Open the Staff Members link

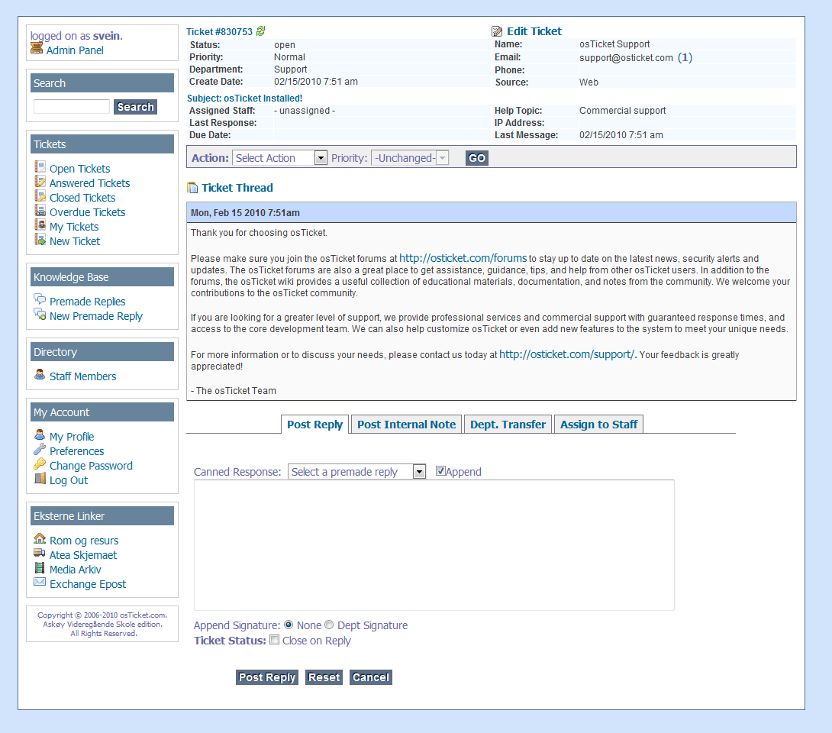[82, 376]
